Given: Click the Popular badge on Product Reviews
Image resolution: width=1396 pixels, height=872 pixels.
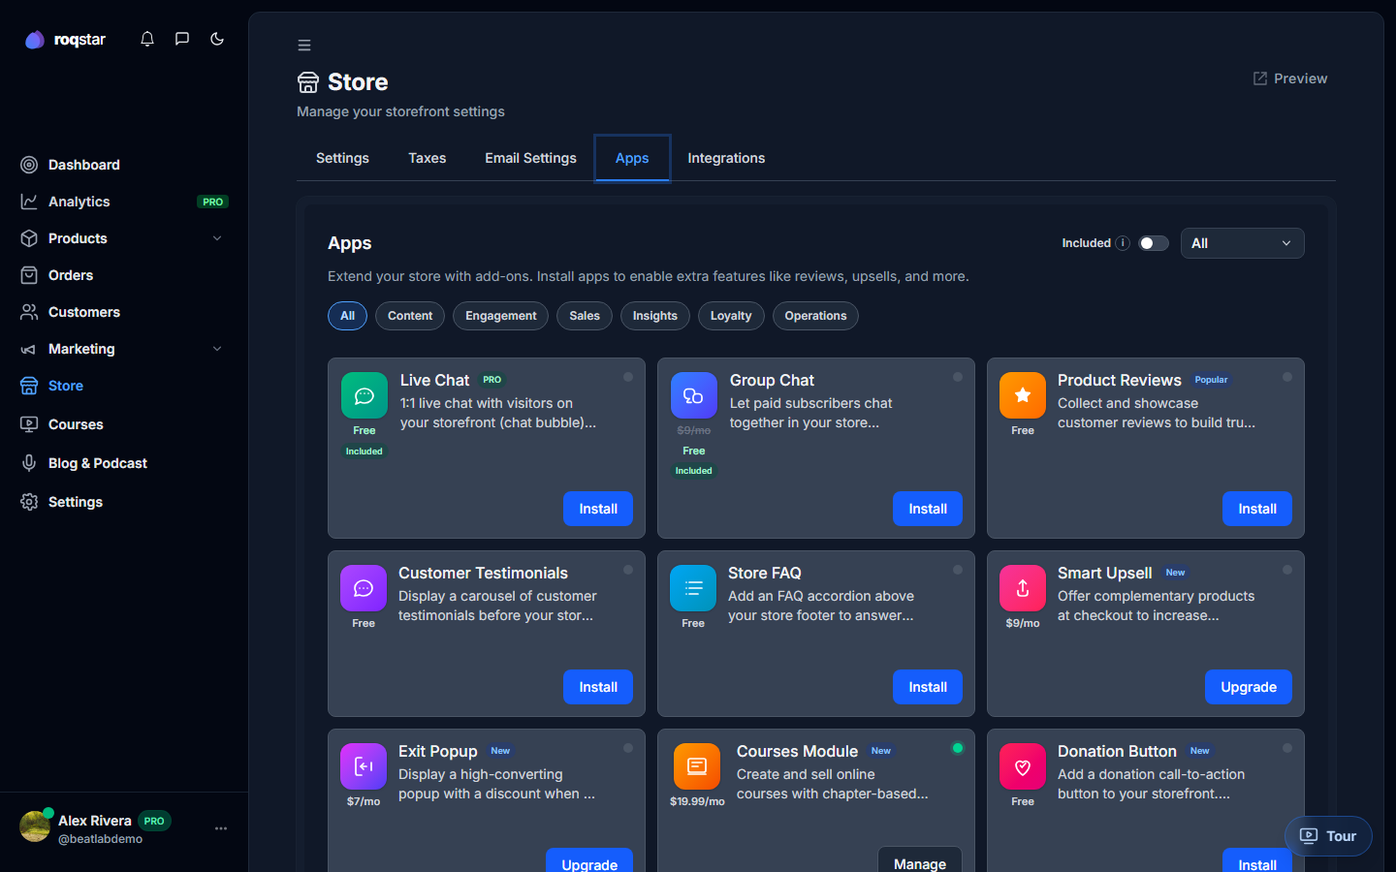Looking at the screenshot, I should pos(1211,380).
